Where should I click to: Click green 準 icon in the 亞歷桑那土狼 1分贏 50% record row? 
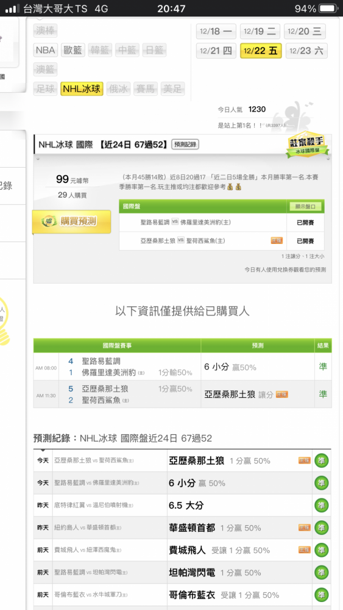pyautogui.click(x=322, y=461)
